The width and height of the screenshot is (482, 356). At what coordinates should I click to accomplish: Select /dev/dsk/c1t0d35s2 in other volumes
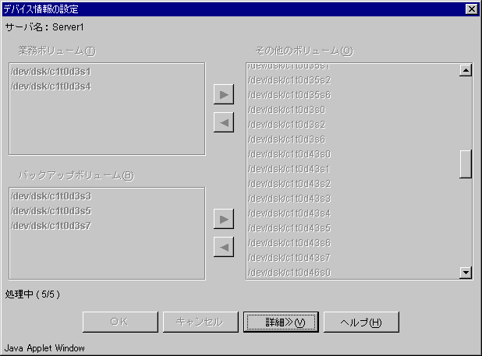point(289,80)
